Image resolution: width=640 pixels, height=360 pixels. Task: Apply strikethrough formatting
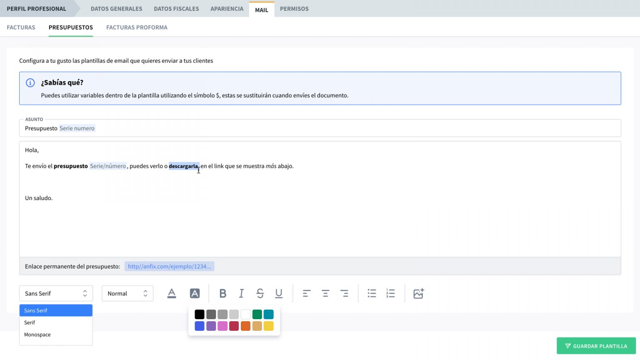coord(260,293)
